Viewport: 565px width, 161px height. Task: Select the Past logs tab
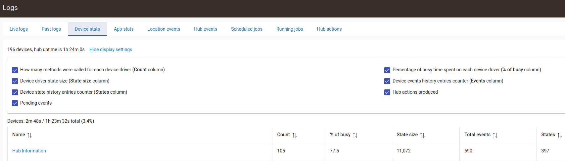pyautogui.click(x=51, y=29)
